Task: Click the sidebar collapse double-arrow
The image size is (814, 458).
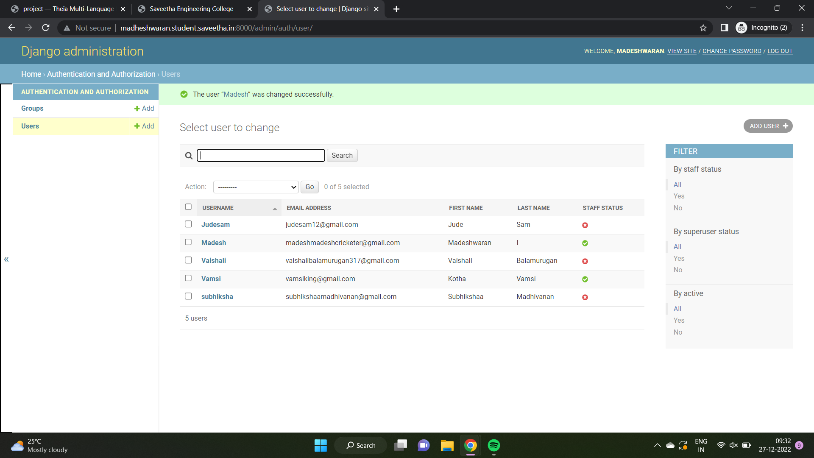Action: tap(6, 259)
